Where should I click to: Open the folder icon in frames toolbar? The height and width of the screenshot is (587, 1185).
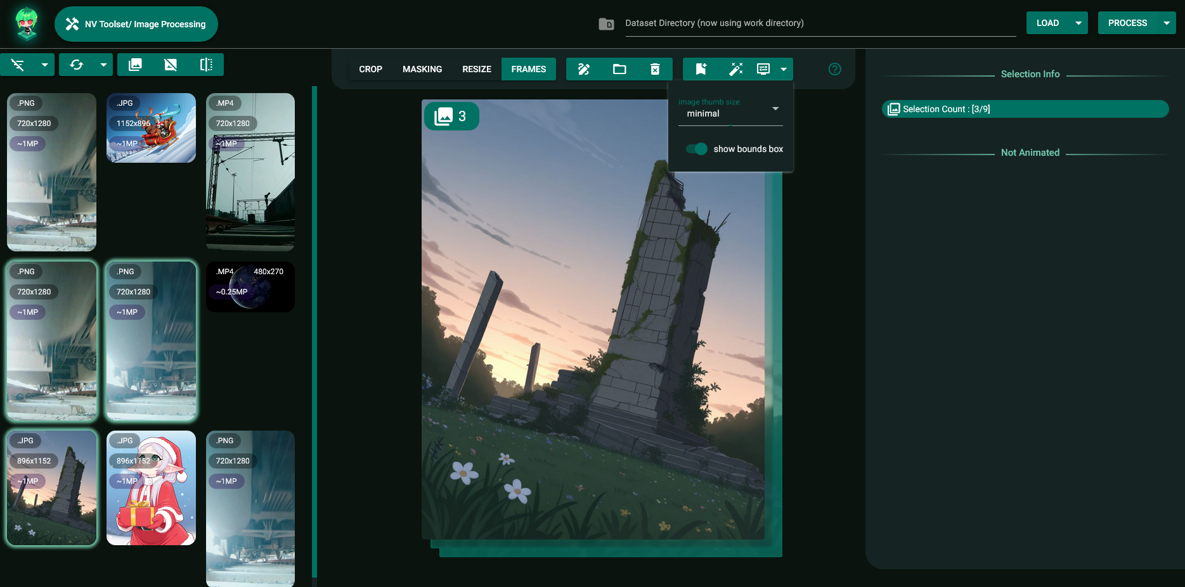(619, 69)
